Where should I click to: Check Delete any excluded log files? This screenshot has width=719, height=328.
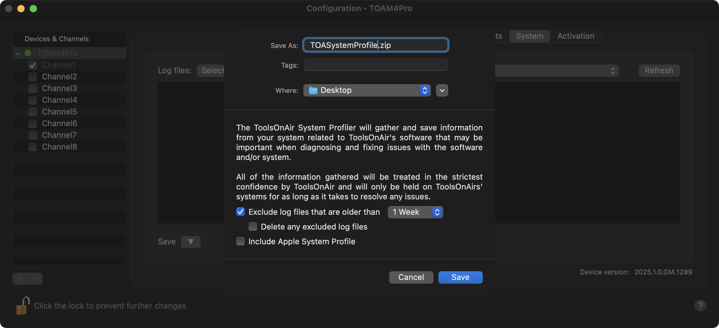[253, 227]
